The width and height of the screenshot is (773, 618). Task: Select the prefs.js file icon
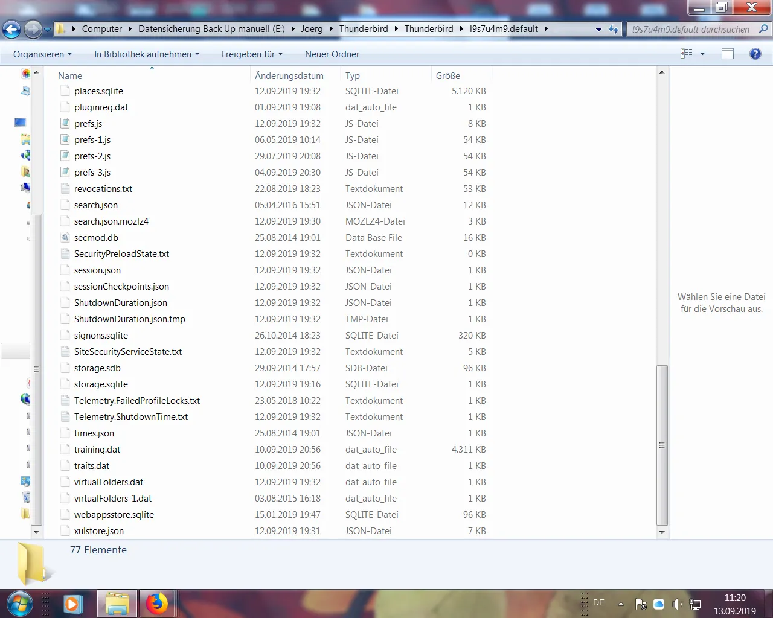point(65,124)
